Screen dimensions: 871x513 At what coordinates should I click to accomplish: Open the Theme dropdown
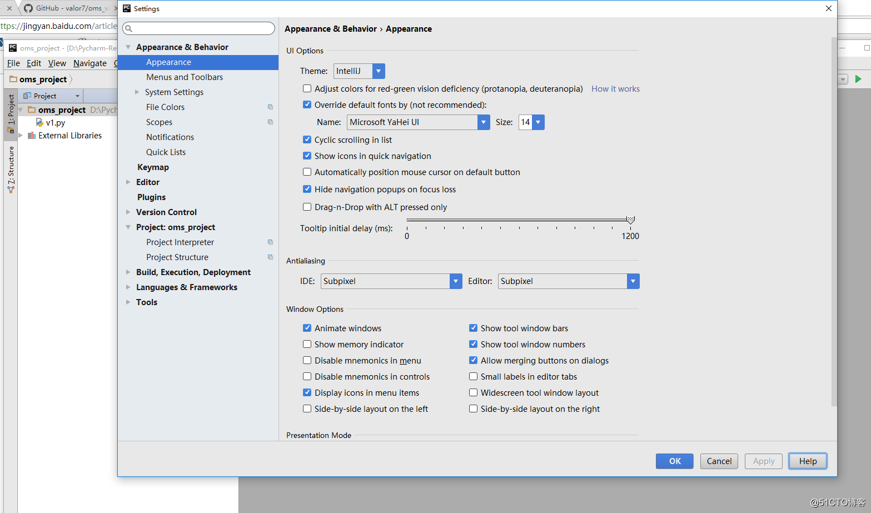point(379,71)
